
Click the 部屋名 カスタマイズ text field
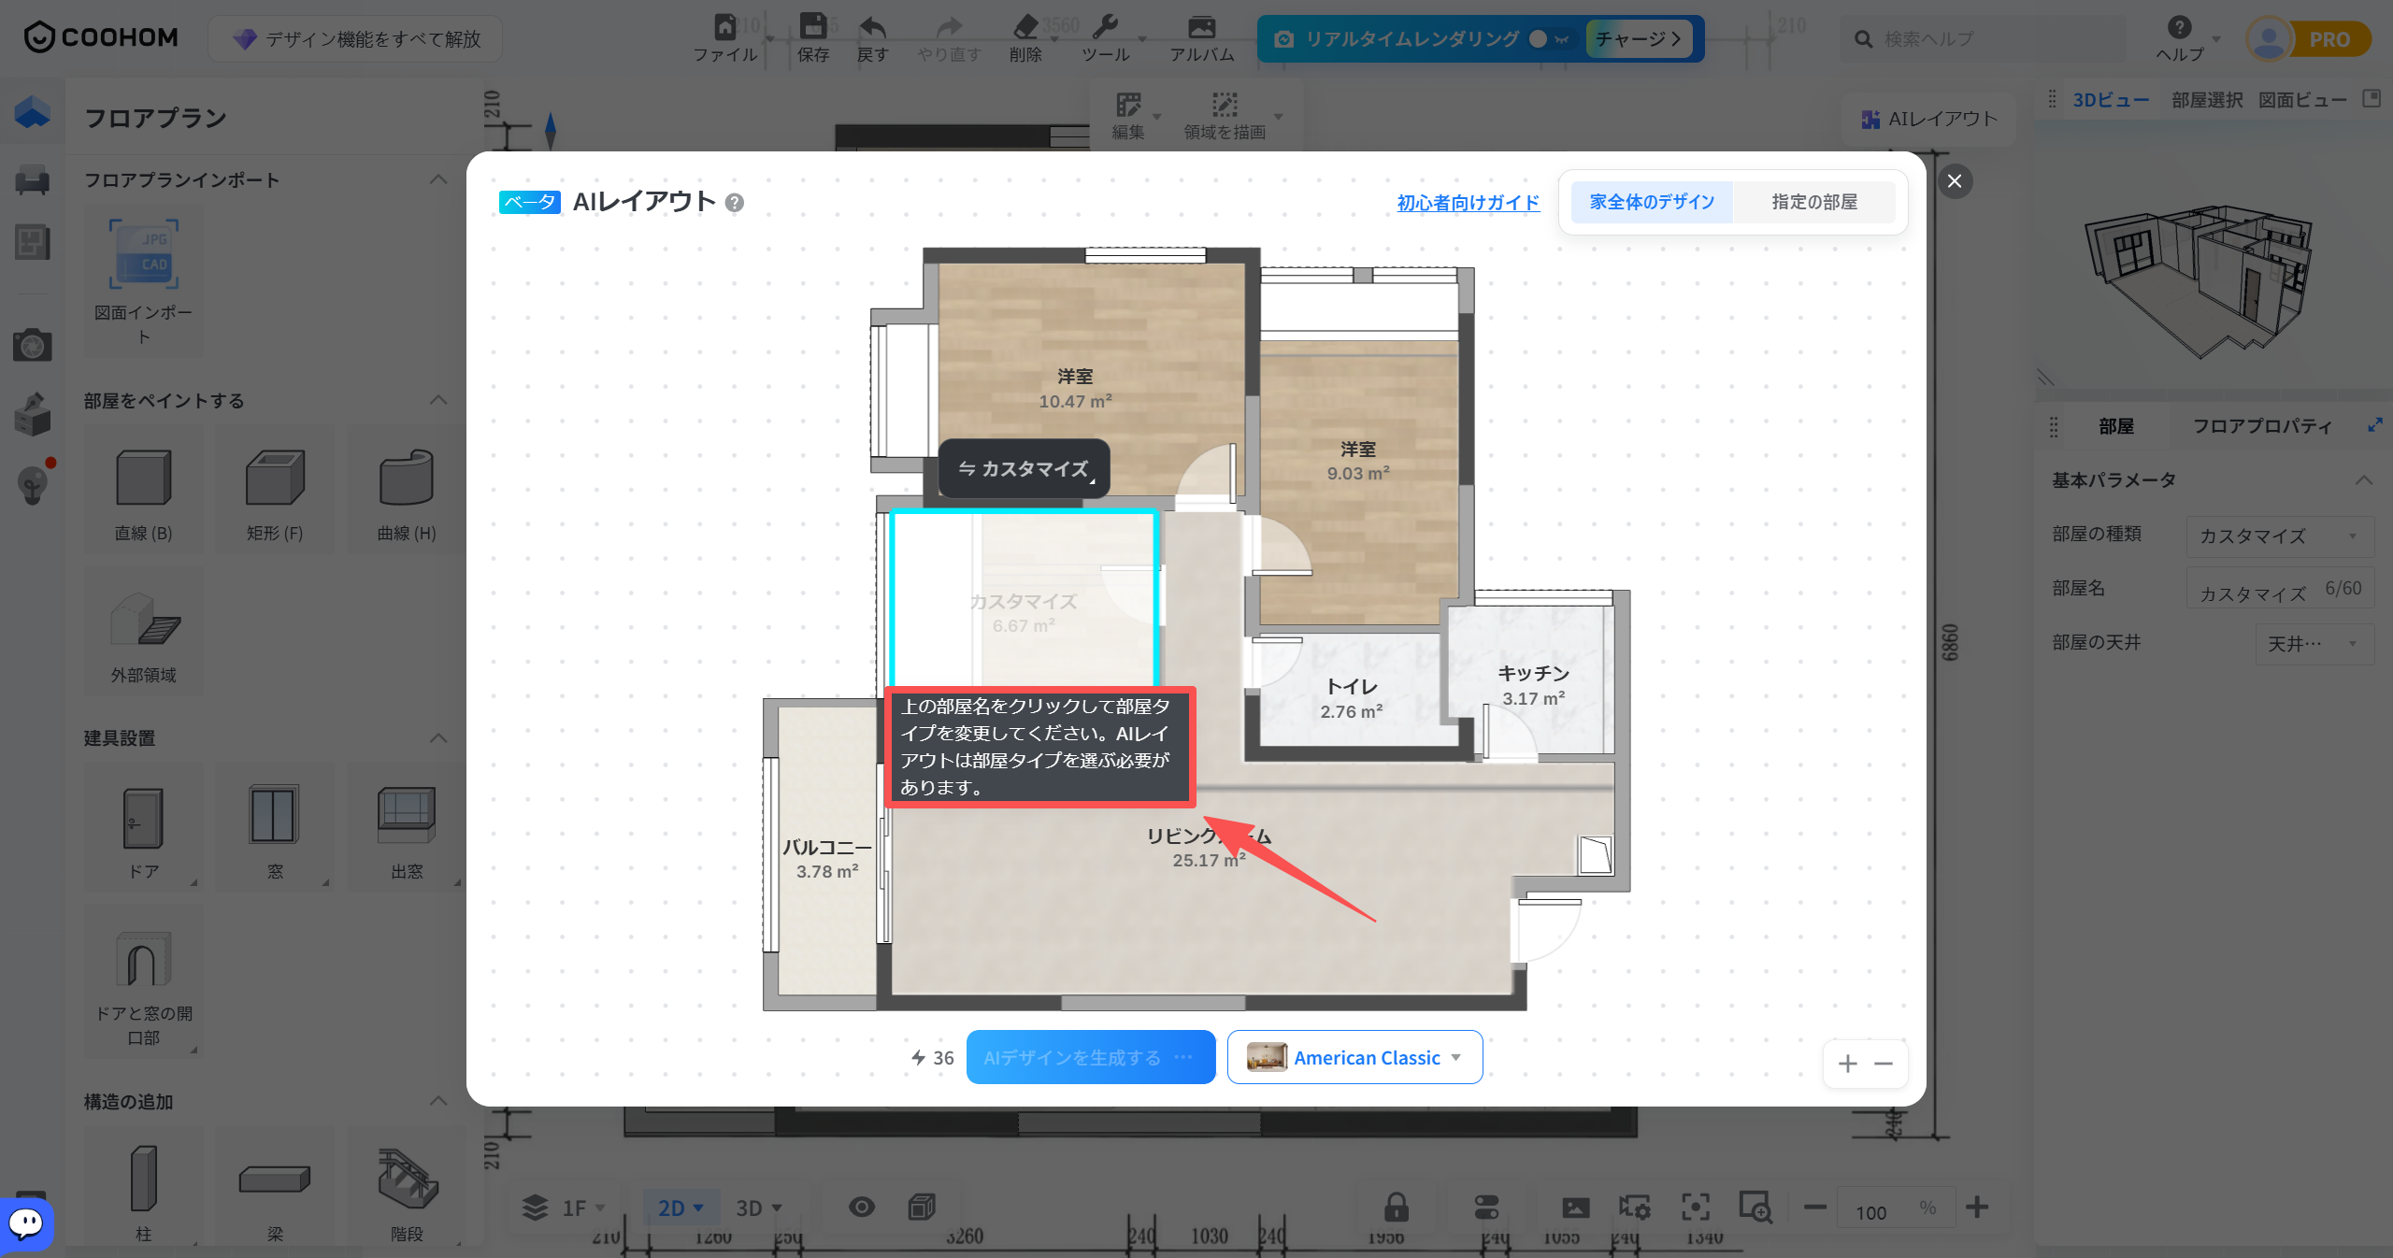click(2280, 589)
